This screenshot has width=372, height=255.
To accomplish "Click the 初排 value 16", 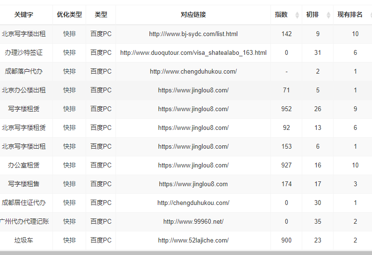I will click(x=318, y=165).
